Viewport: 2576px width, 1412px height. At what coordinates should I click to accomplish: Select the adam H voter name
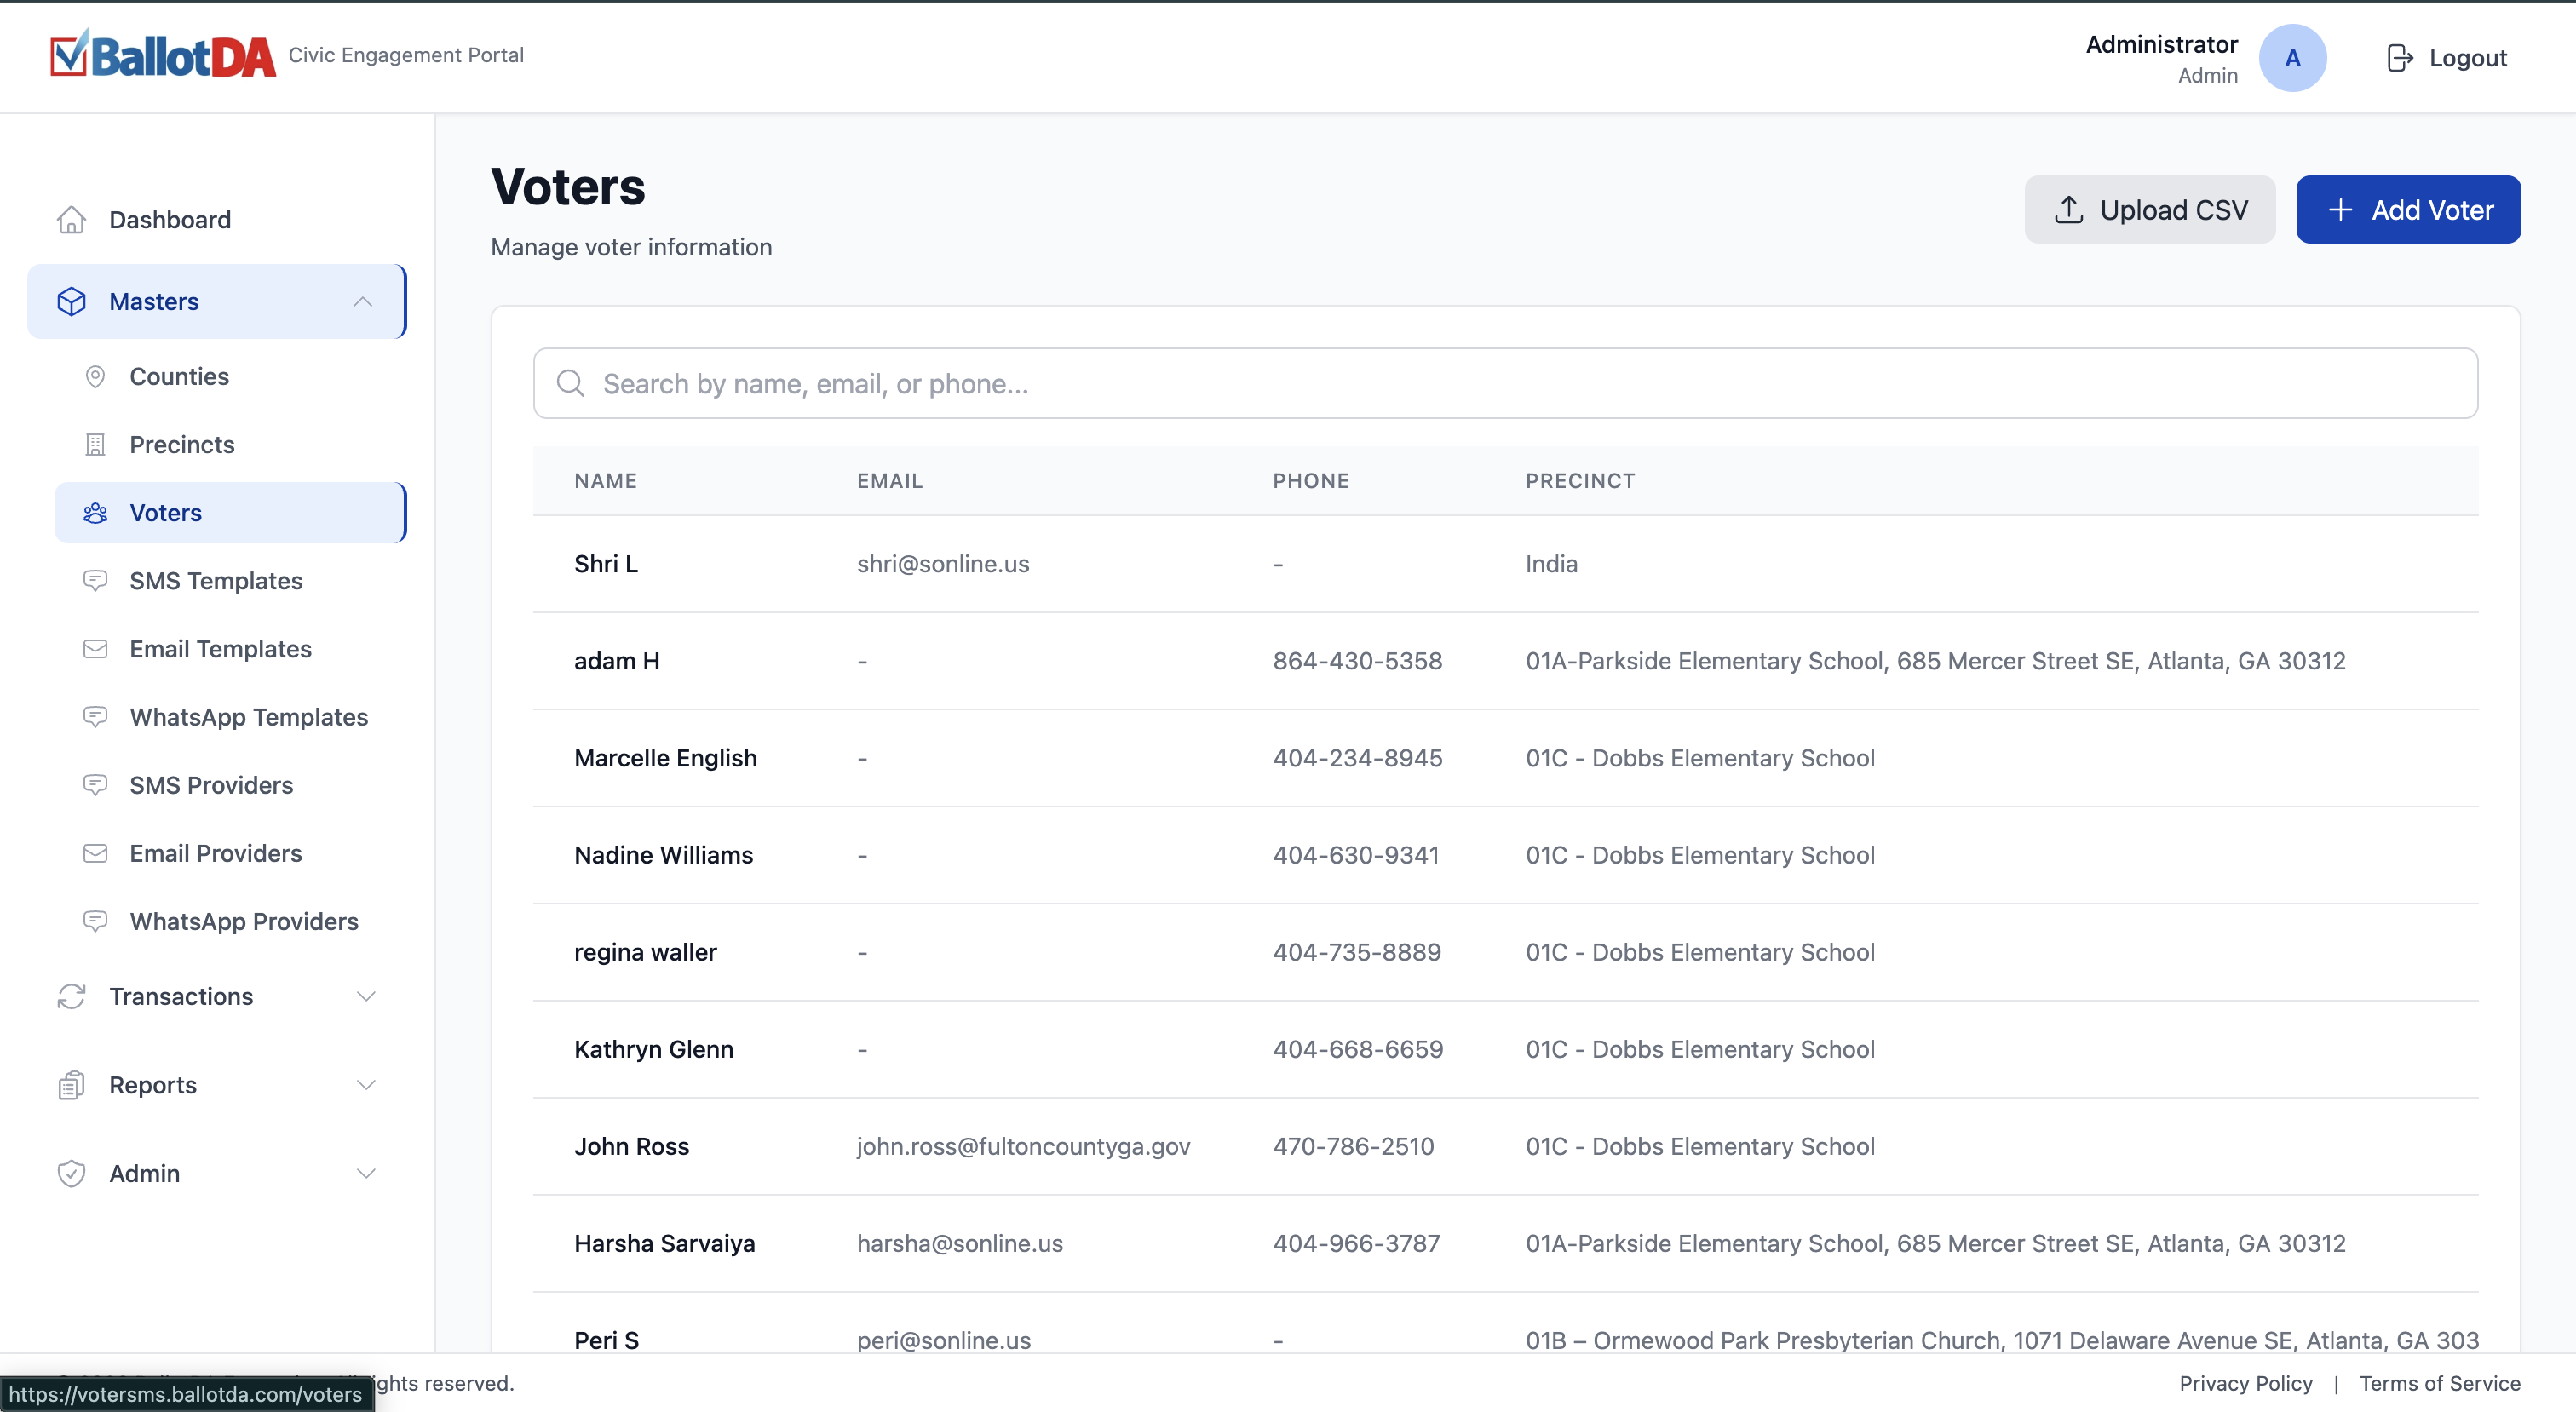pyautogui.click(x=617, y=661)
